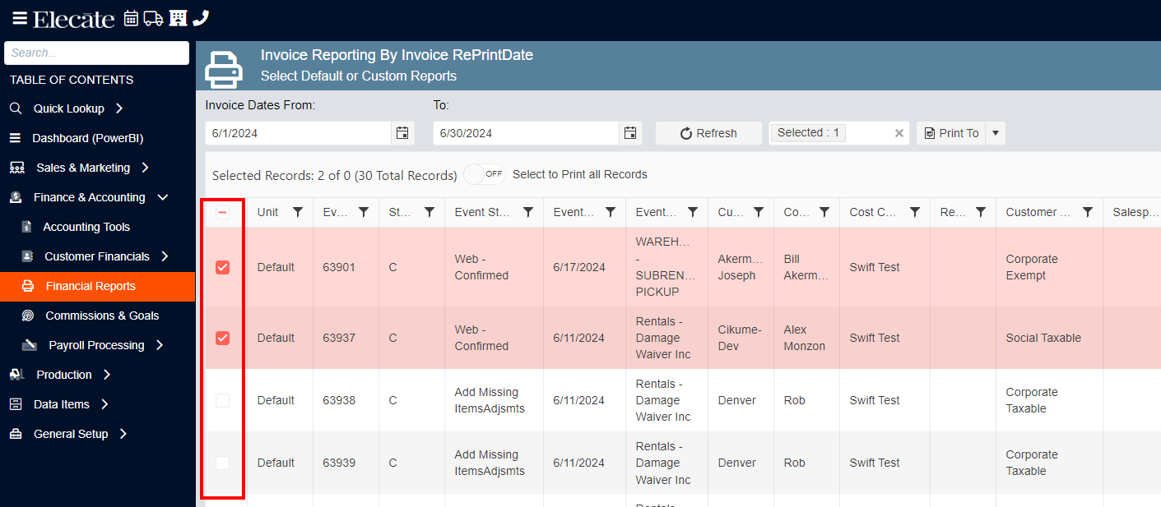
Task: Filter the Cost C... column
Action: [915, 212]
